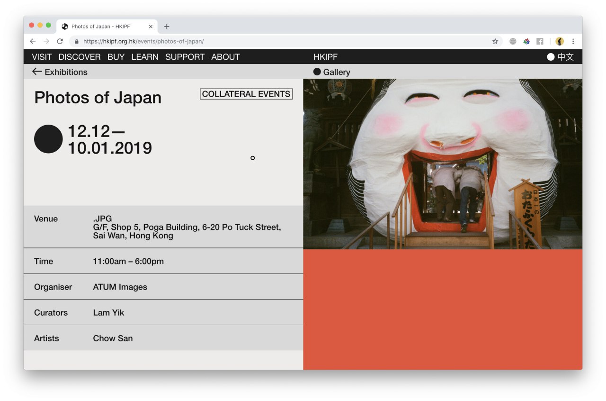This screenshot has height=401, width=606.
Task: Reload the page with the refresh icon
Action: (60, 41)
